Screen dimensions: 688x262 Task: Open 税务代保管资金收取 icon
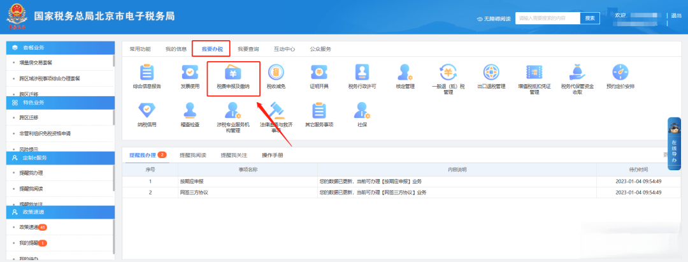tap(577, 72)
